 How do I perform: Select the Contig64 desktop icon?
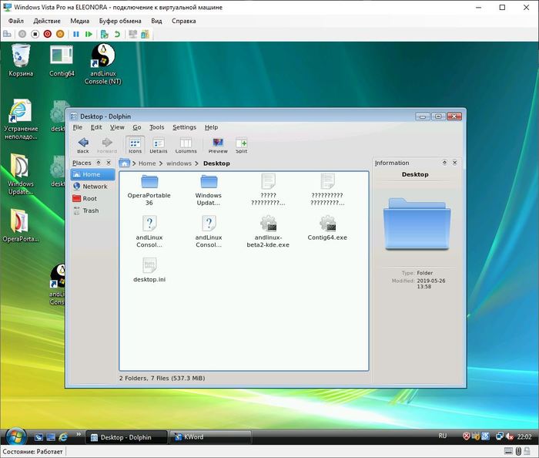[62, 61]
